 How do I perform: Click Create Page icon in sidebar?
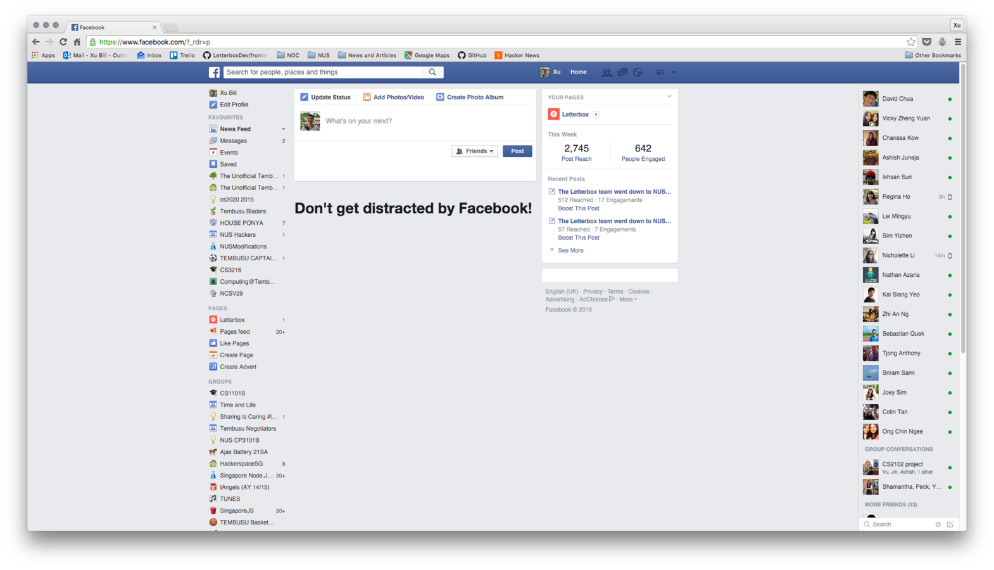point(213,355)
